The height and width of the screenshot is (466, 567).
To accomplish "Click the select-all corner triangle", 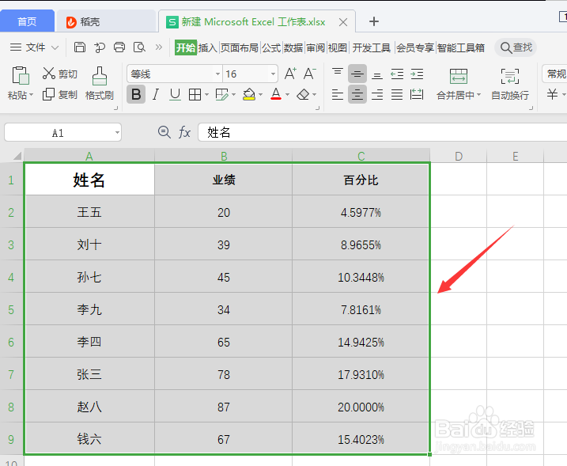I will (17, 156).
